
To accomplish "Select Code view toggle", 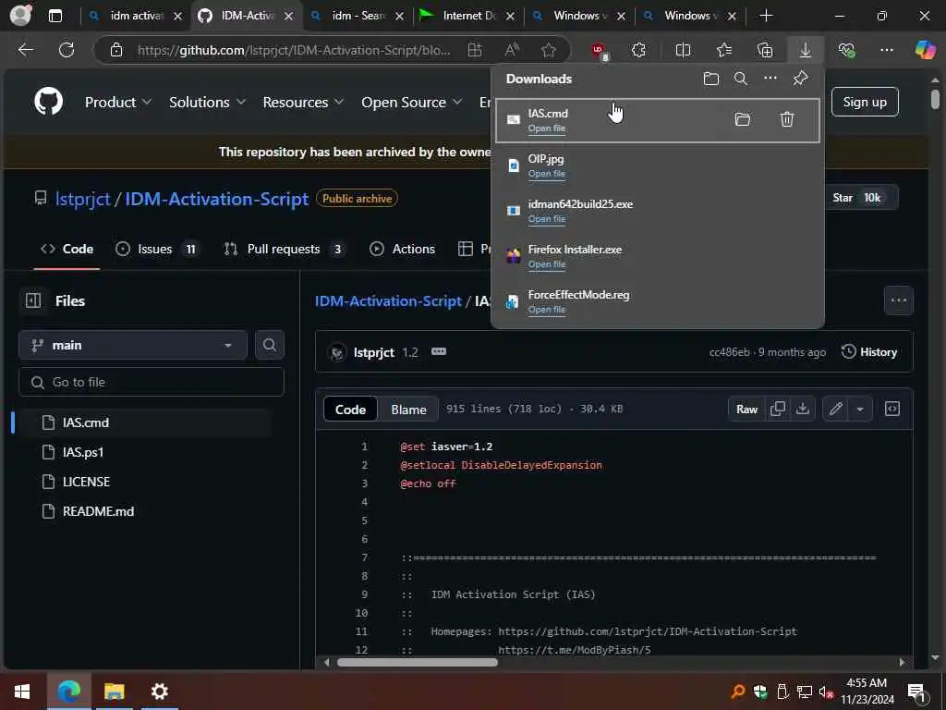I will click(350, 410).
